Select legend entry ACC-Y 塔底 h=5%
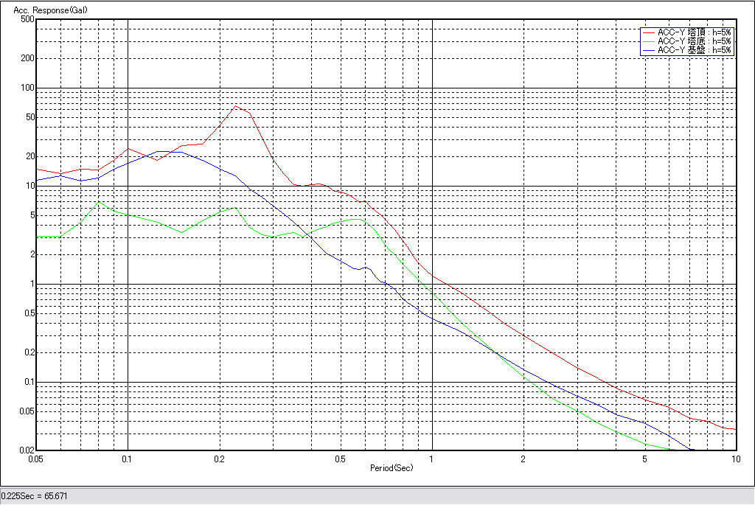This screenshot has height=505, width=755. click(694, 41)
